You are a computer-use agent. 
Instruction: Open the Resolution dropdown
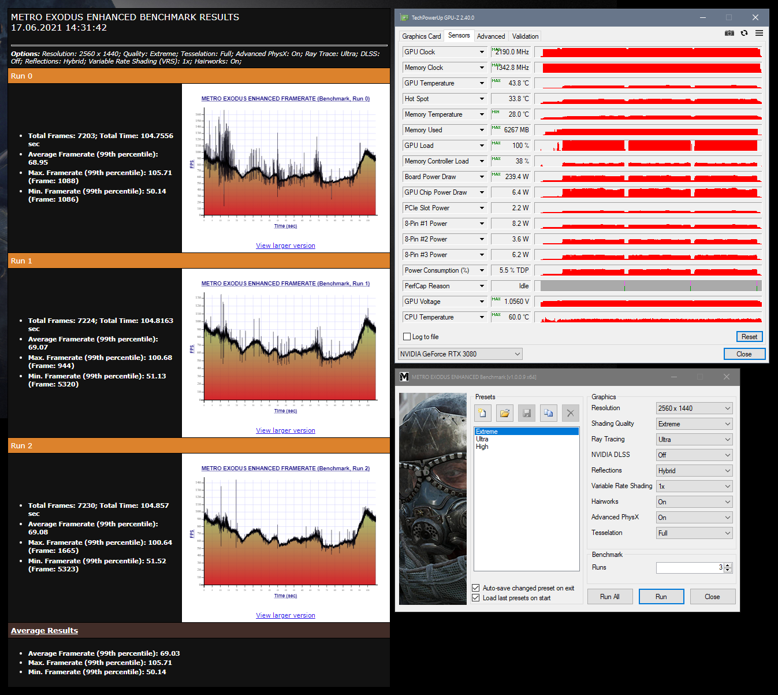coord(694,408)
